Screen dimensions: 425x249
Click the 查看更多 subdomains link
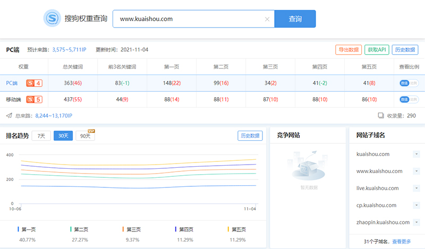tap(402, 242)
